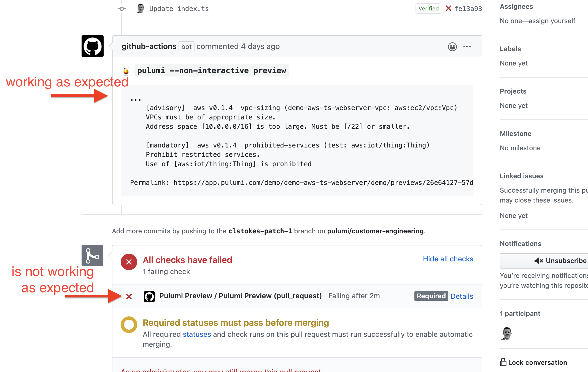Image resolution: width=588 pixels, height=372 pixels.
Task: Open pulumi/customer-engineering repository link
Action: click(375, 231)
